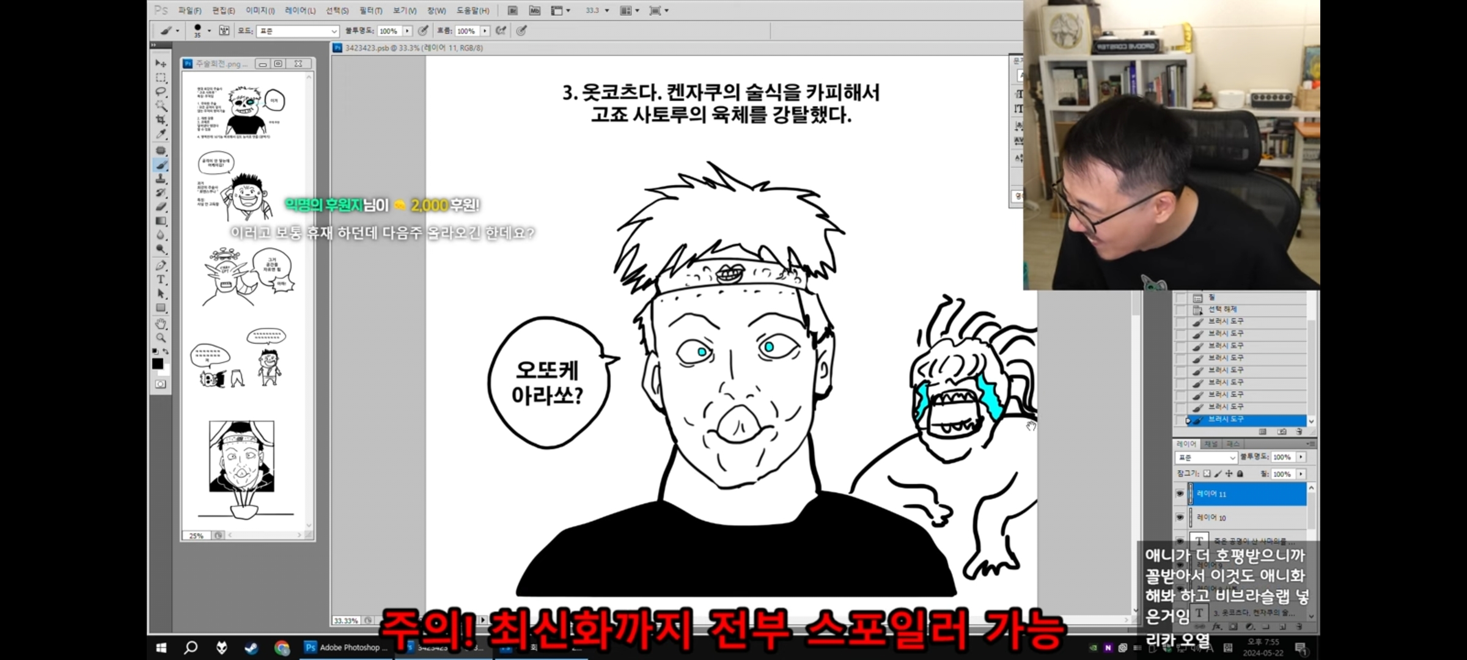Select the Gradient tool
Screen dimensions: 1467x660
(161, 221)
